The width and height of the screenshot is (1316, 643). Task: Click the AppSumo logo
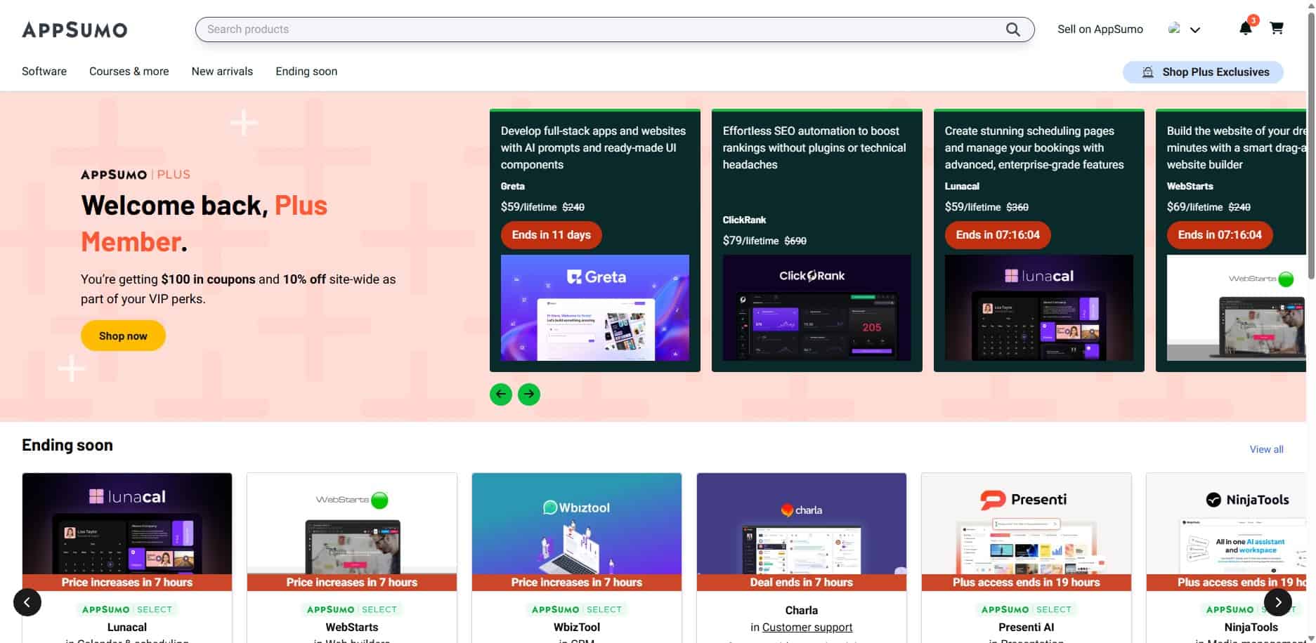pos(74,29)
